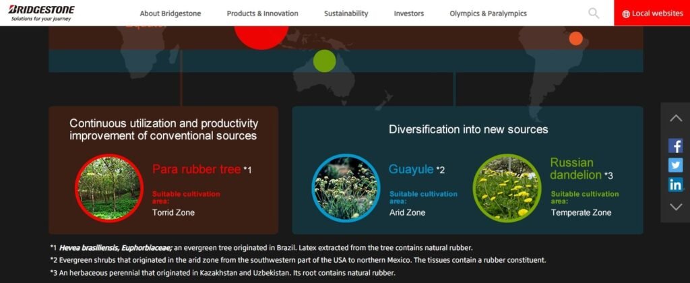The image size is (690, 283).
Task: Click the up chevron in the side panel
Action: 676,118
